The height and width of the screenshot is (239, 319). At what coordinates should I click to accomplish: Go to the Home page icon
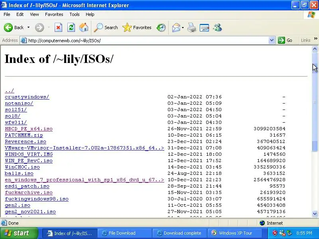pos(84,27)
